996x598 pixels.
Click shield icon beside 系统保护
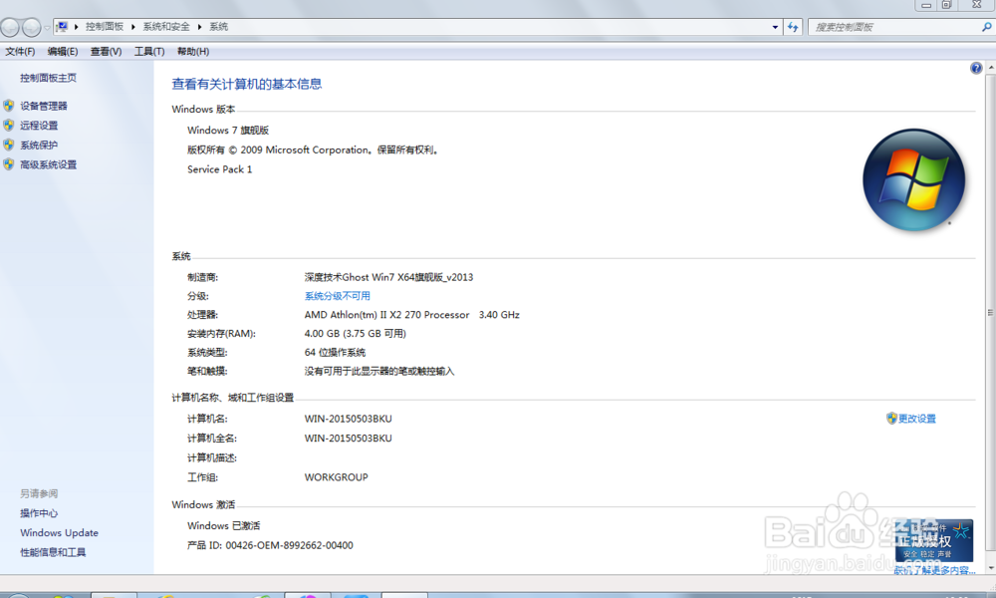coord(9,145)
